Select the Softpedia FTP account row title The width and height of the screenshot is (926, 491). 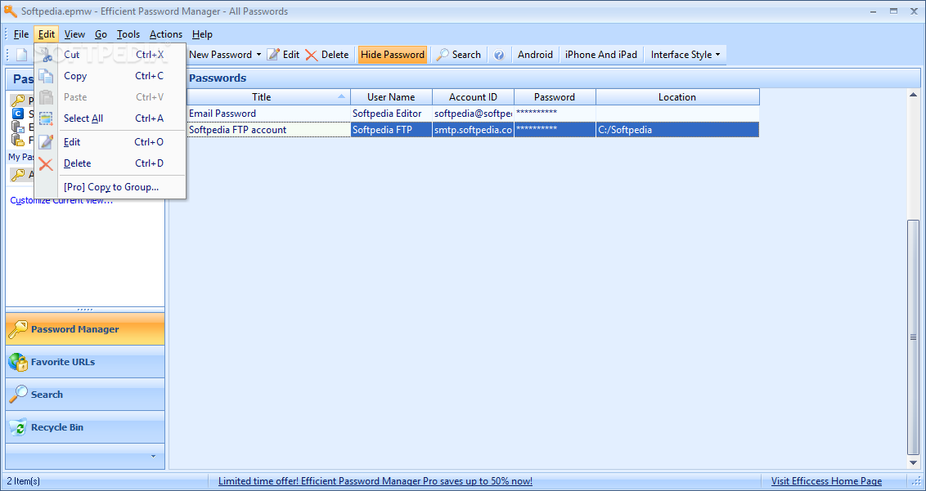[268, 130]
